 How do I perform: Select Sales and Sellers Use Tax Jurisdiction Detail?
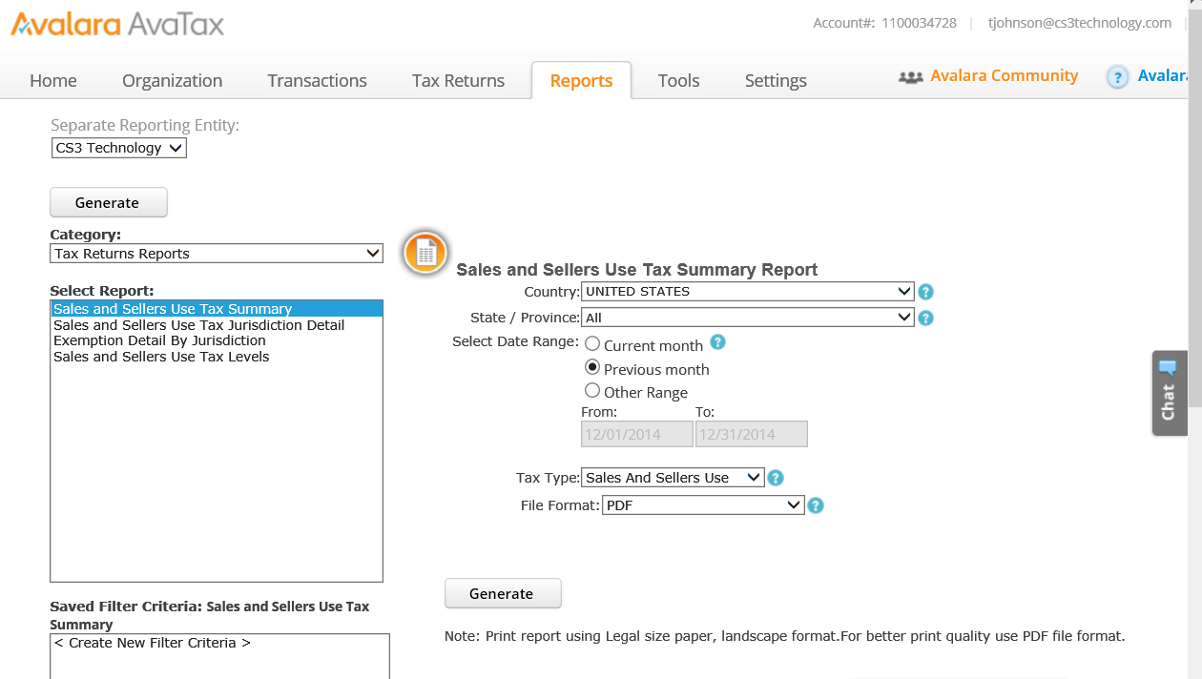[x=217, y=325]
